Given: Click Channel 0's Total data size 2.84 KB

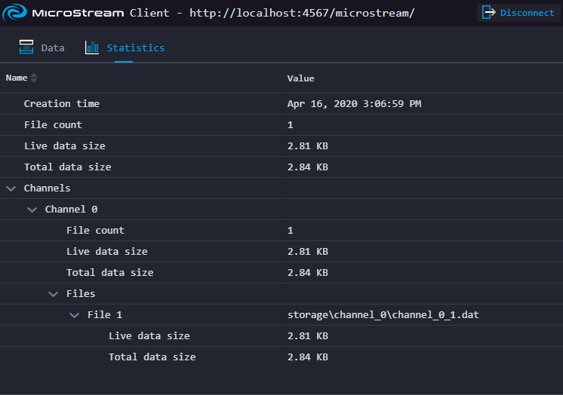Looking at the screenshot, I should [308, 273].
